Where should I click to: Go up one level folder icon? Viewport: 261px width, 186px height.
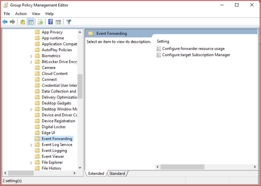pos(23,22)
